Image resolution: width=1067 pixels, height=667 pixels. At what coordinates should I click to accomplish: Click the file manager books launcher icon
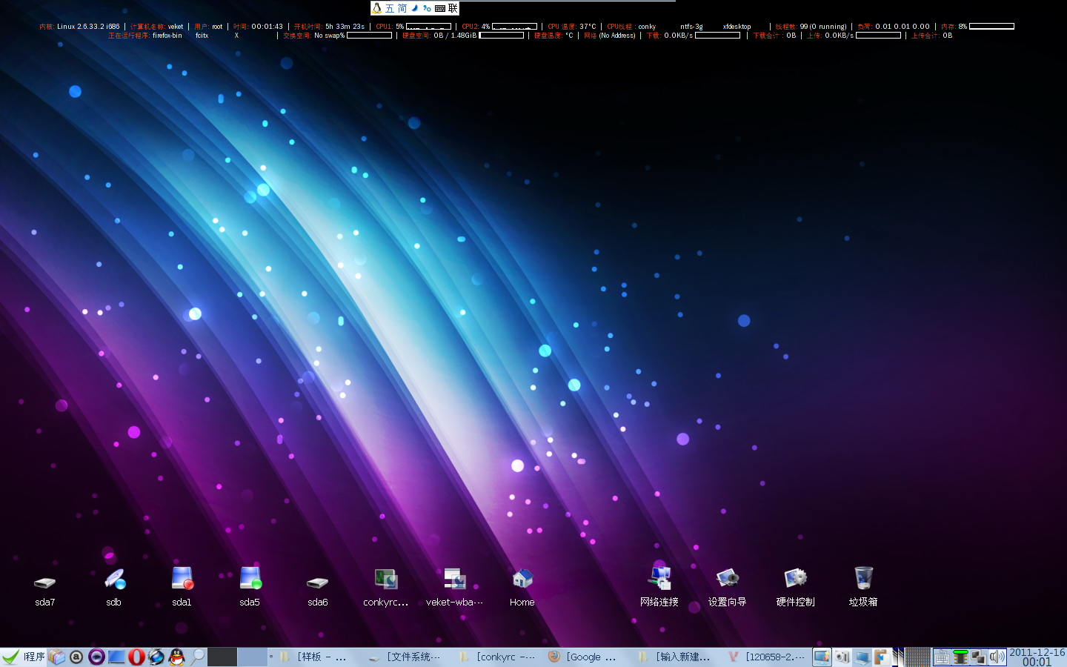click(x=57, y=657)
